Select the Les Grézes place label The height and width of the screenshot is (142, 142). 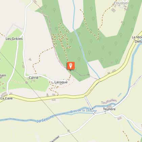(x=14, y=39)
